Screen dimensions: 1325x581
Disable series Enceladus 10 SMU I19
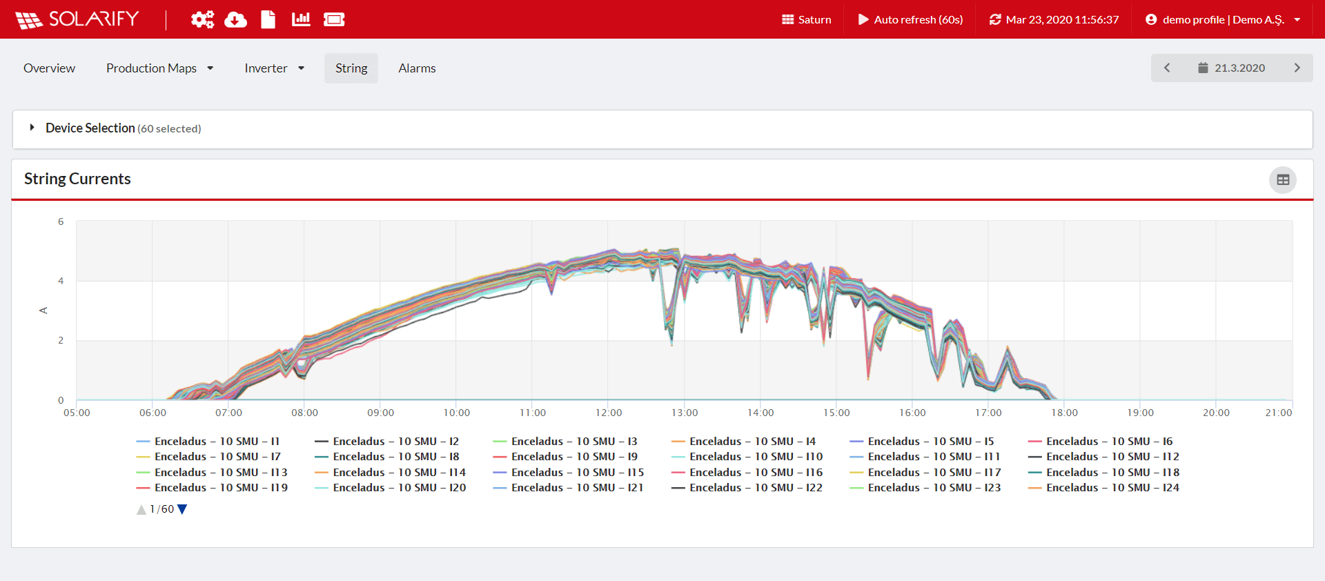point(212,488)
